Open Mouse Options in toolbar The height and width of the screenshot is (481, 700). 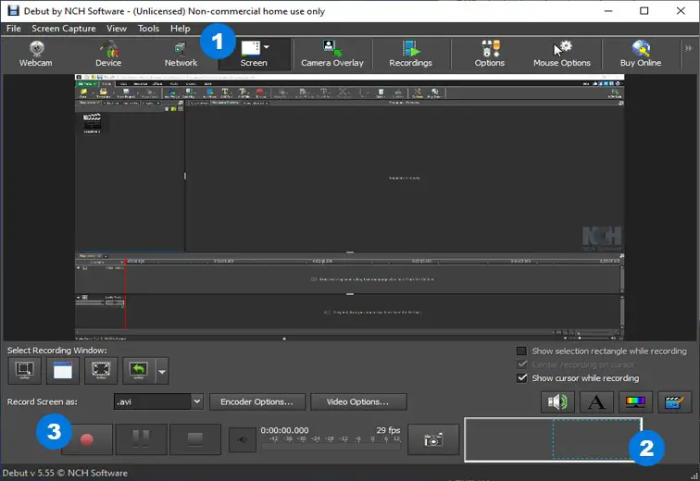[x=562, y=54]
